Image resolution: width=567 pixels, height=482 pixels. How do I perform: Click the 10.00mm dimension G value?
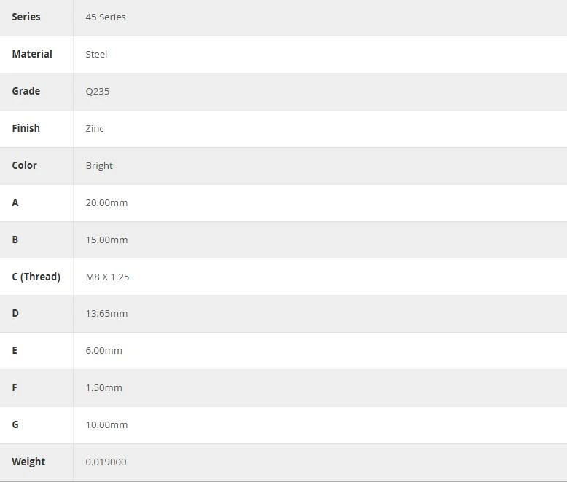click(106, 425)
